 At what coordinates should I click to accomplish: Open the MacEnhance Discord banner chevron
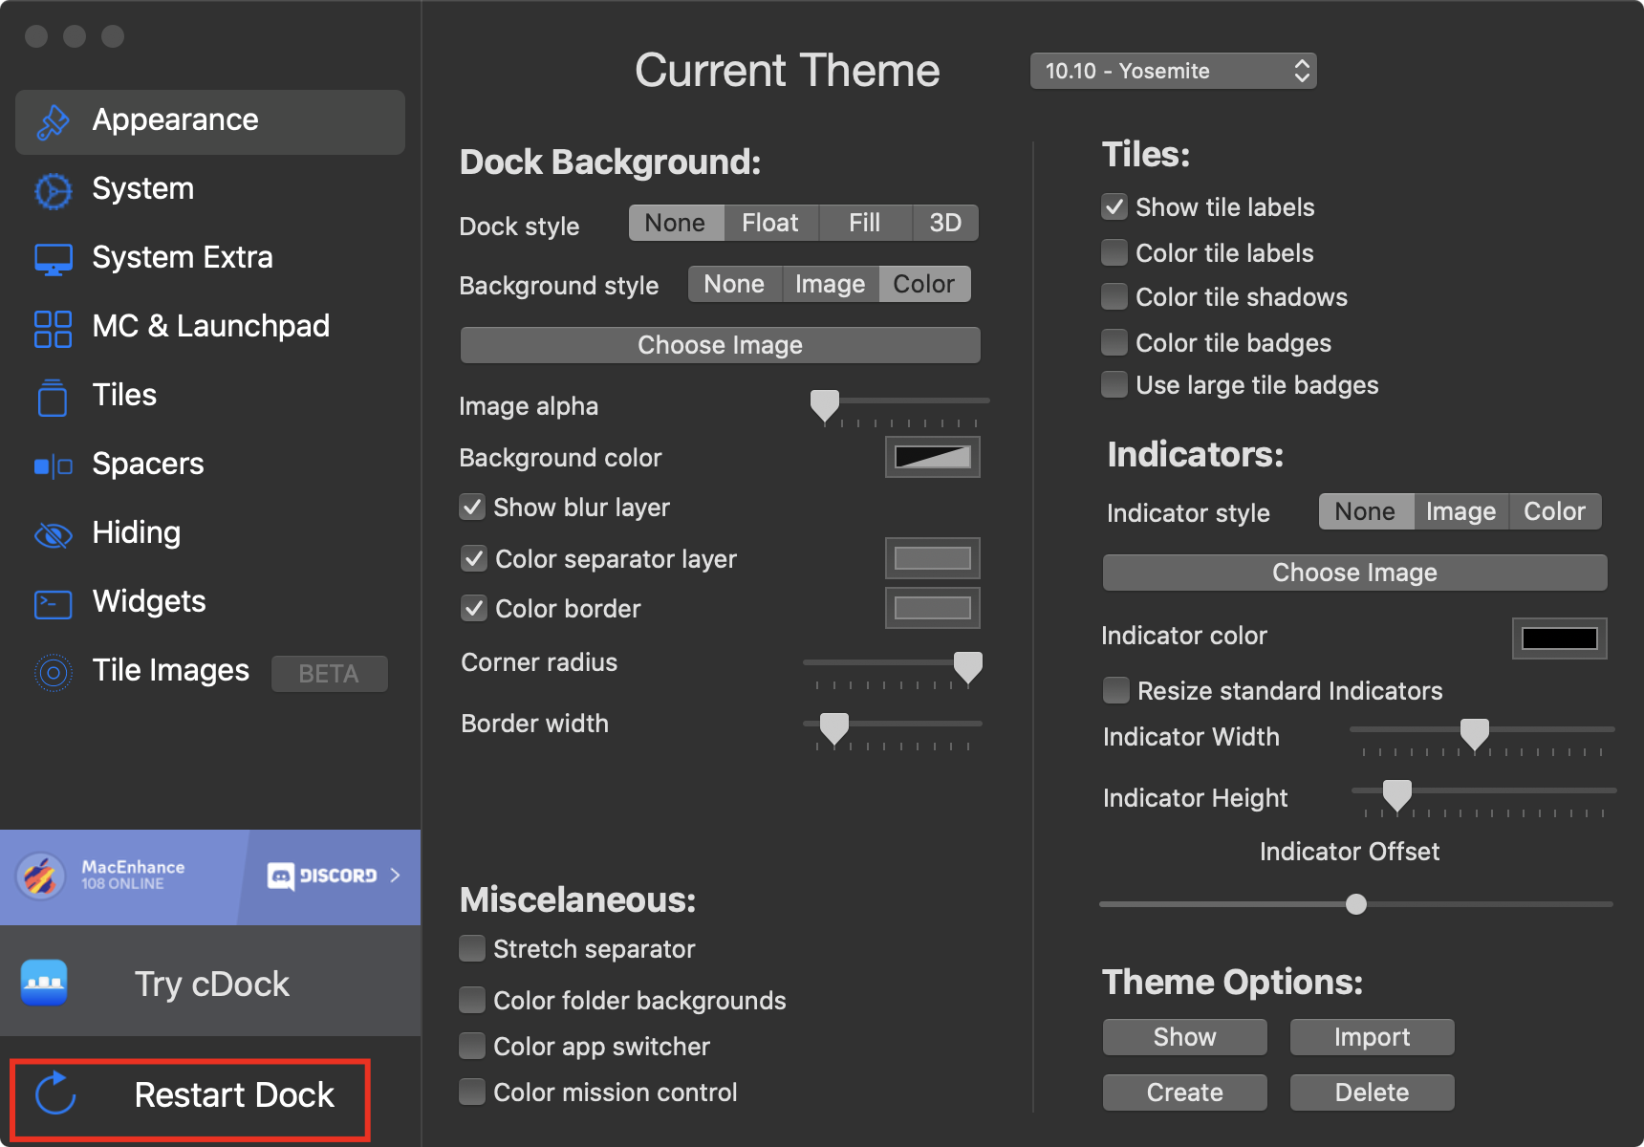point(395,876)
